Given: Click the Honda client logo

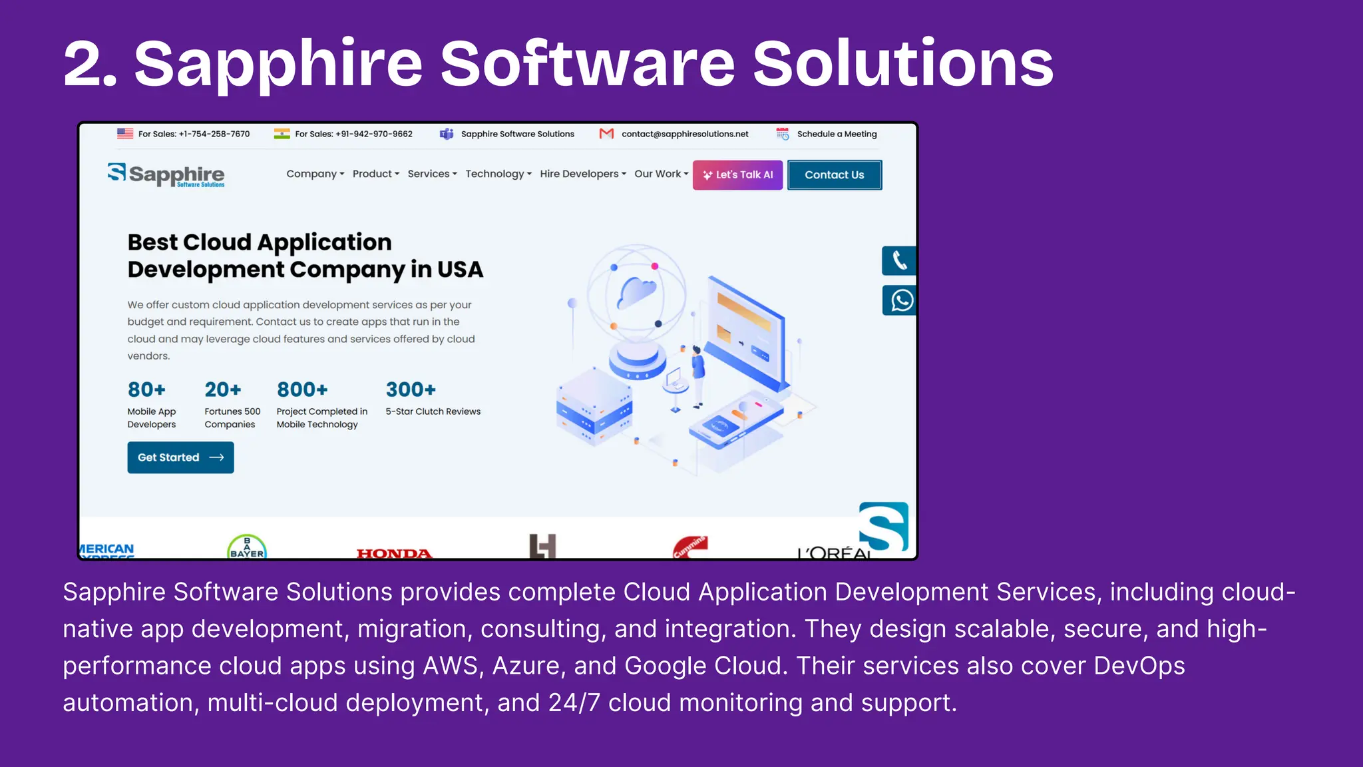Looking at the screenshot, I should 395,553.
